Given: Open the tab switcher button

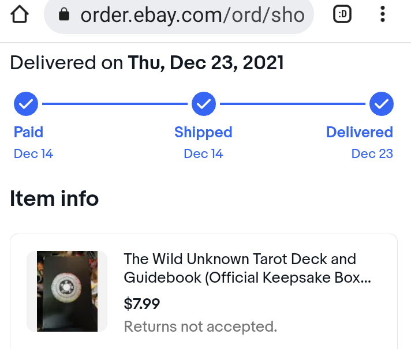Looking at the screenshot, I should [342, 16].
